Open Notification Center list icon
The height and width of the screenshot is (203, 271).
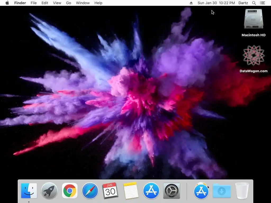263,3
